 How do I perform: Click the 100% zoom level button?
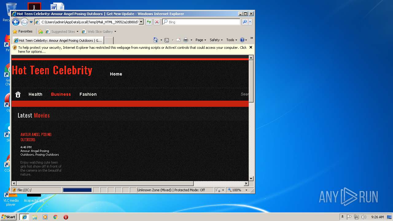235,190
